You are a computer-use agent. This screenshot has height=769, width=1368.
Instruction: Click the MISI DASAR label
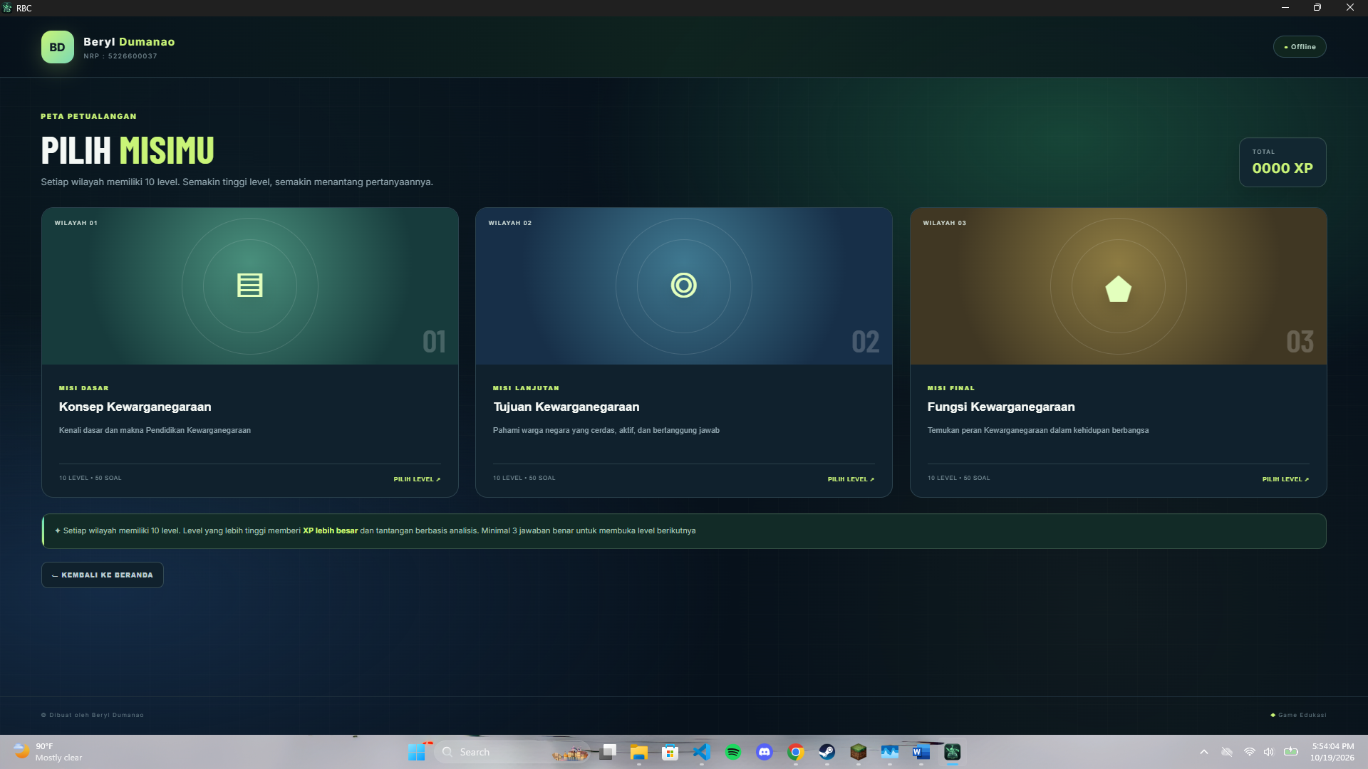(x=84, y=388)
